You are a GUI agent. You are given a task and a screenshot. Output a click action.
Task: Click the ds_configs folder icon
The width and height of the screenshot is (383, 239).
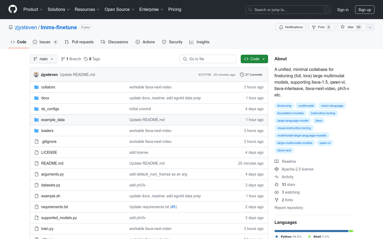point(36,109)
